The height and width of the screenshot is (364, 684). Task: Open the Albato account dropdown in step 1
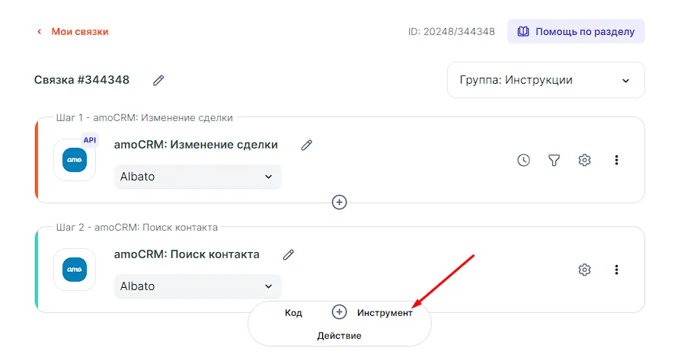197,177
